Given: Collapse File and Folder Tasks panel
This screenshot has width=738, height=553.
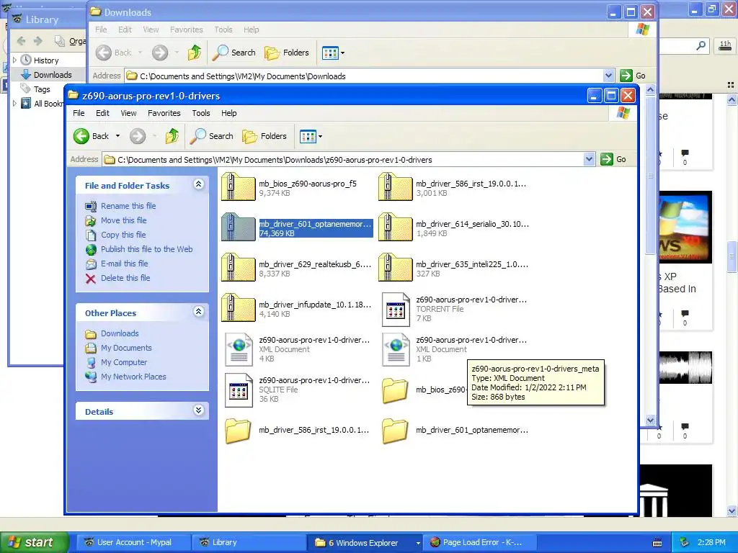Looking at the screenshot, I should 199,184.
